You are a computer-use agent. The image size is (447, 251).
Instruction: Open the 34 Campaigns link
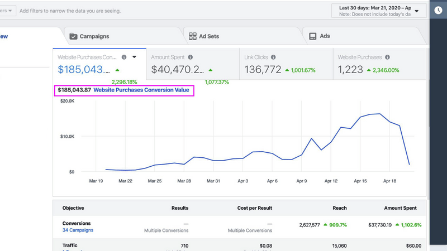tap(78, 230)
